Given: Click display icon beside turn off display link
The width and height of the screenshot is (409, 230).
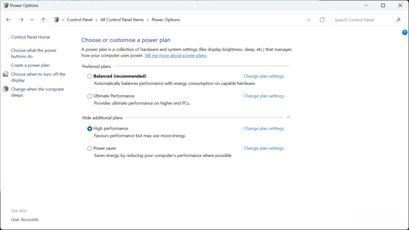Looking at the screenshot, I should click(6, 74).
